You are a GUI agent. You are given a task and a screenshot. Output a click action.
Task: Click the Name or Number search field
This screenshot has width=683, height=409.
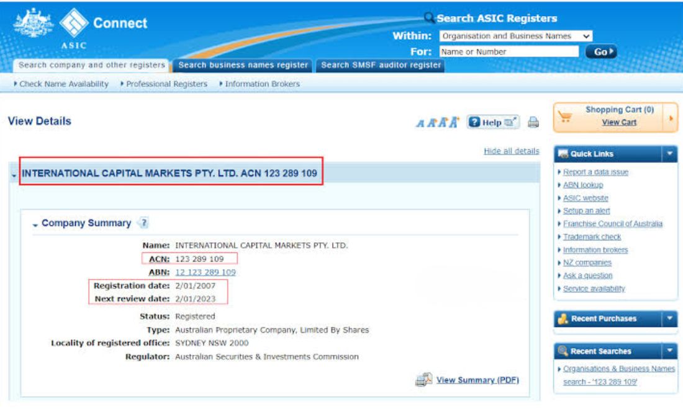click(x=509, y=51)
